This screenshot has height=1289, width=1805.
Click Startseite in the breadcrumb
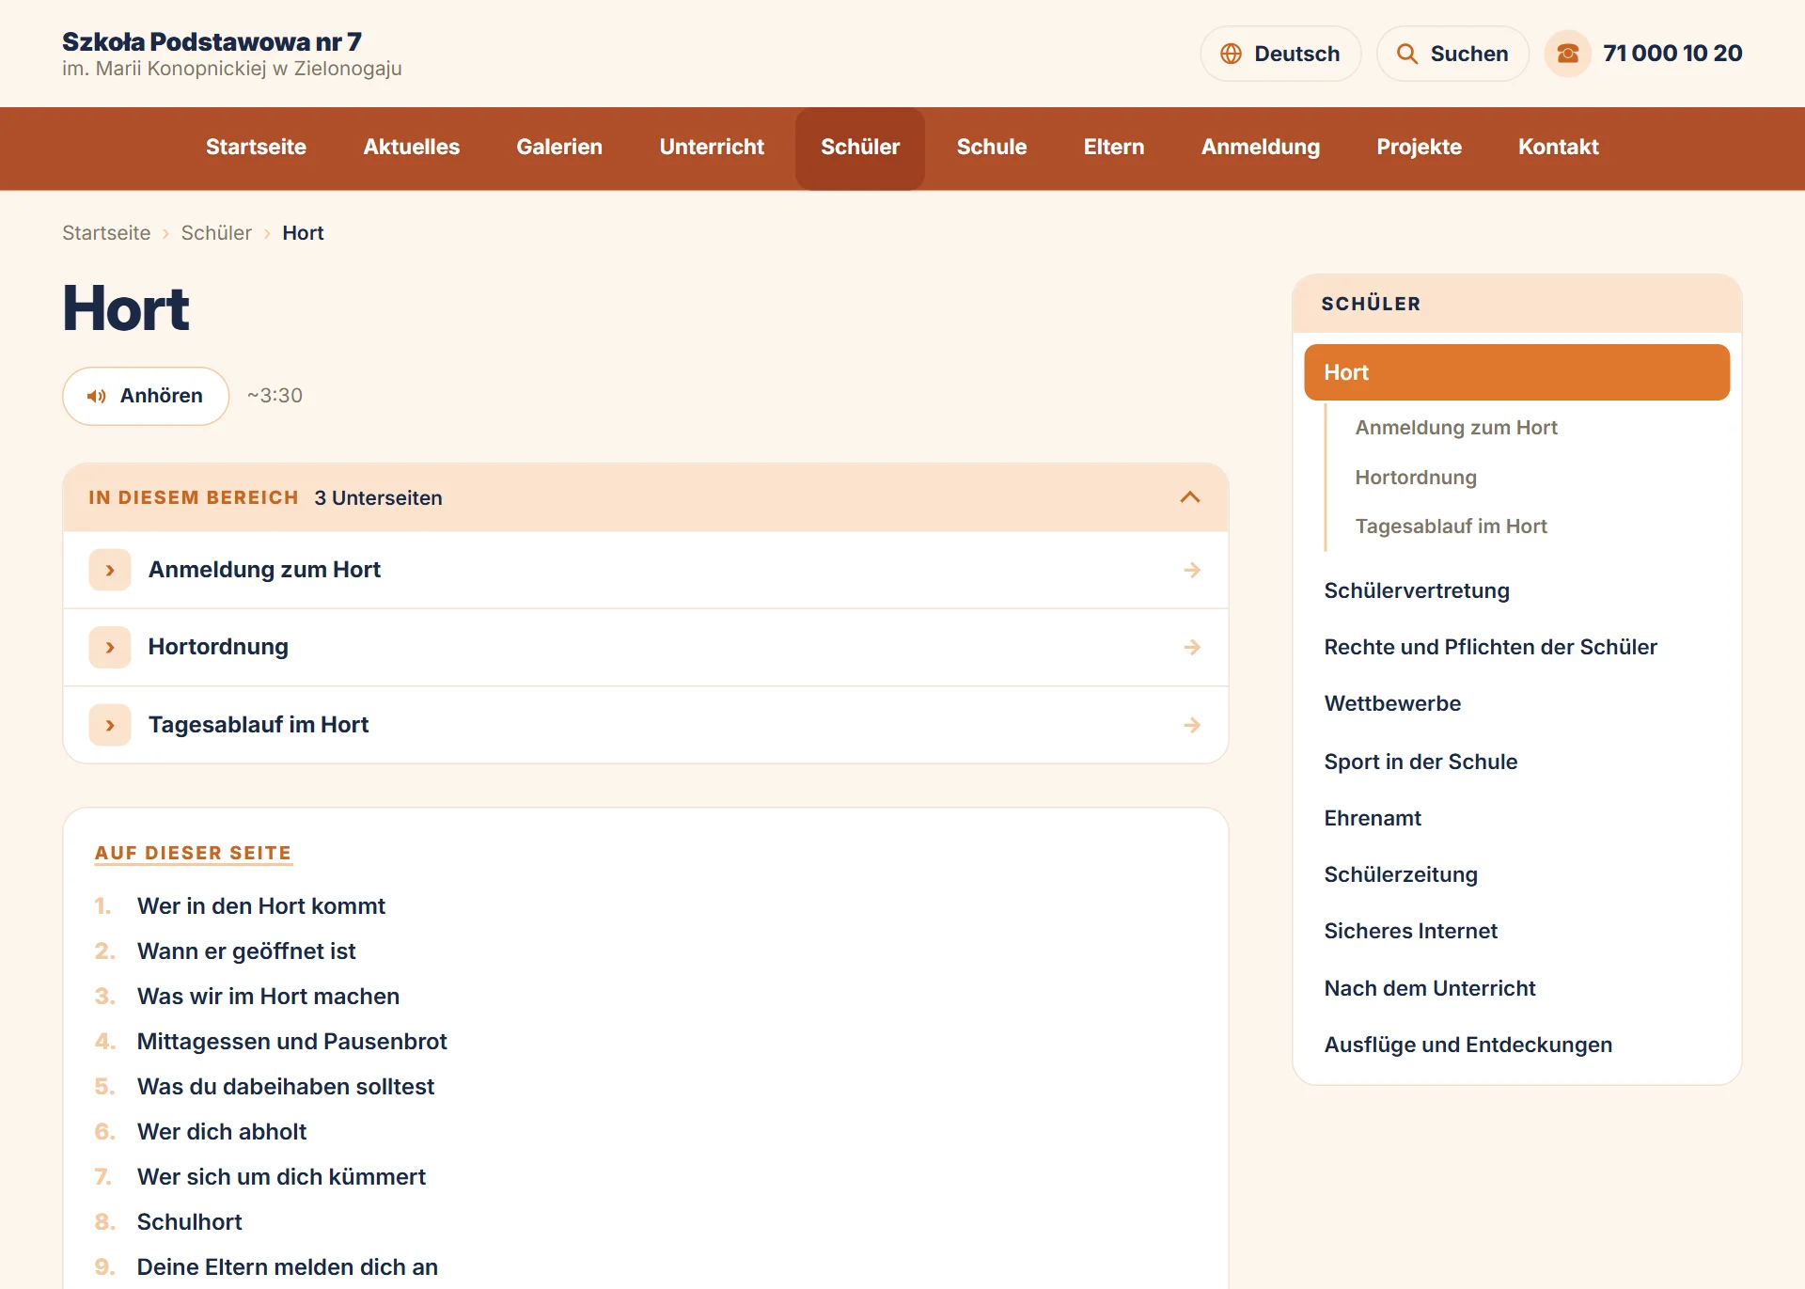(x=106, y=233)
